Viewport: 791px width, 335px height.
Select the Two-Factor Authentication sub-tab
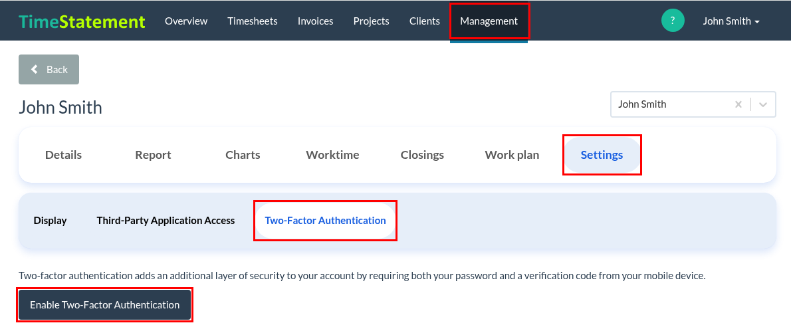[x=326, y=221]
